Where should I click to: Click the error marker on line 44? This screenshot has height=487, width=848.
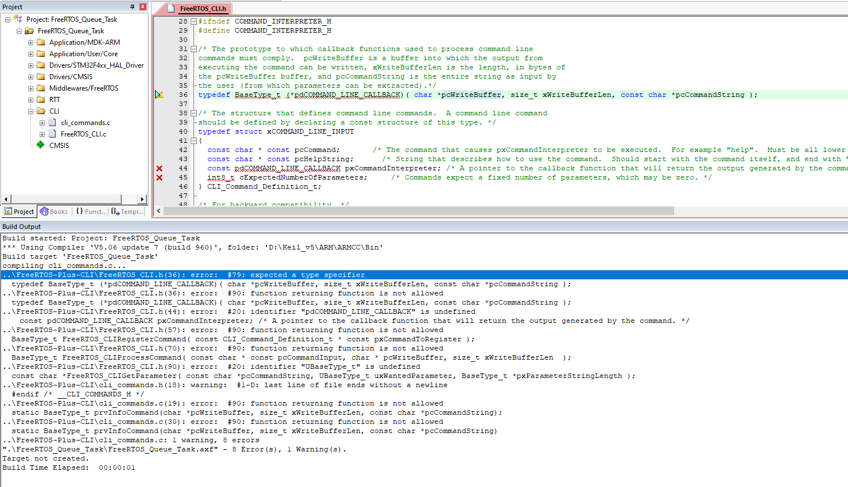point(159,169)
